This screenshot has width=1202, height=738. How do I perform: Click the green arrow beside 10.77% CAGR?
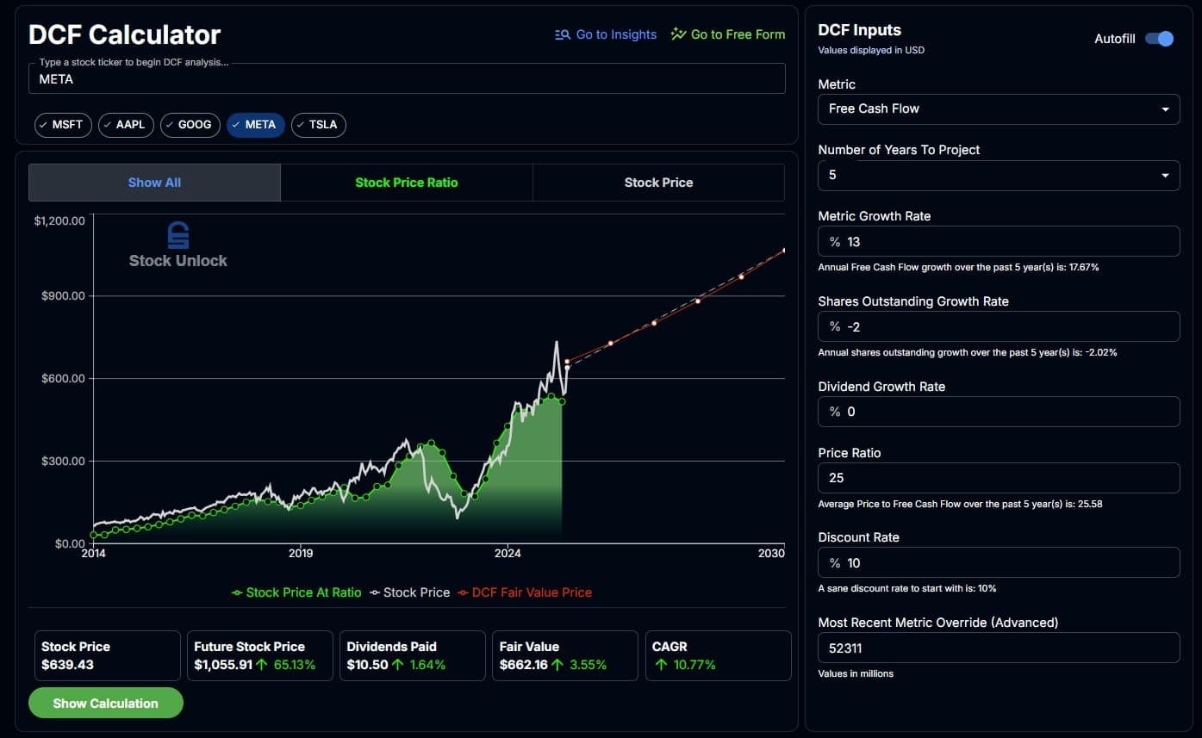pos(662,665)
